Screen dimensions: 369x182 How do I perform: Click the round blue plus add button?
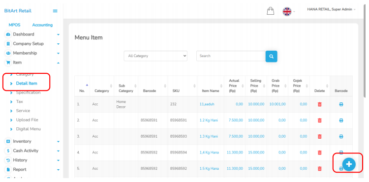pyautogui.click(x=349, y=164)
